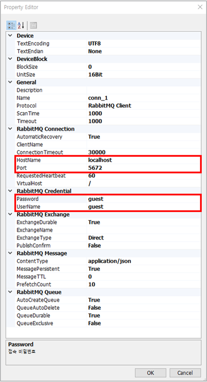Click the empty ExchangeName value field
This screenshot has width=207, height=382.
click(144, 230)
